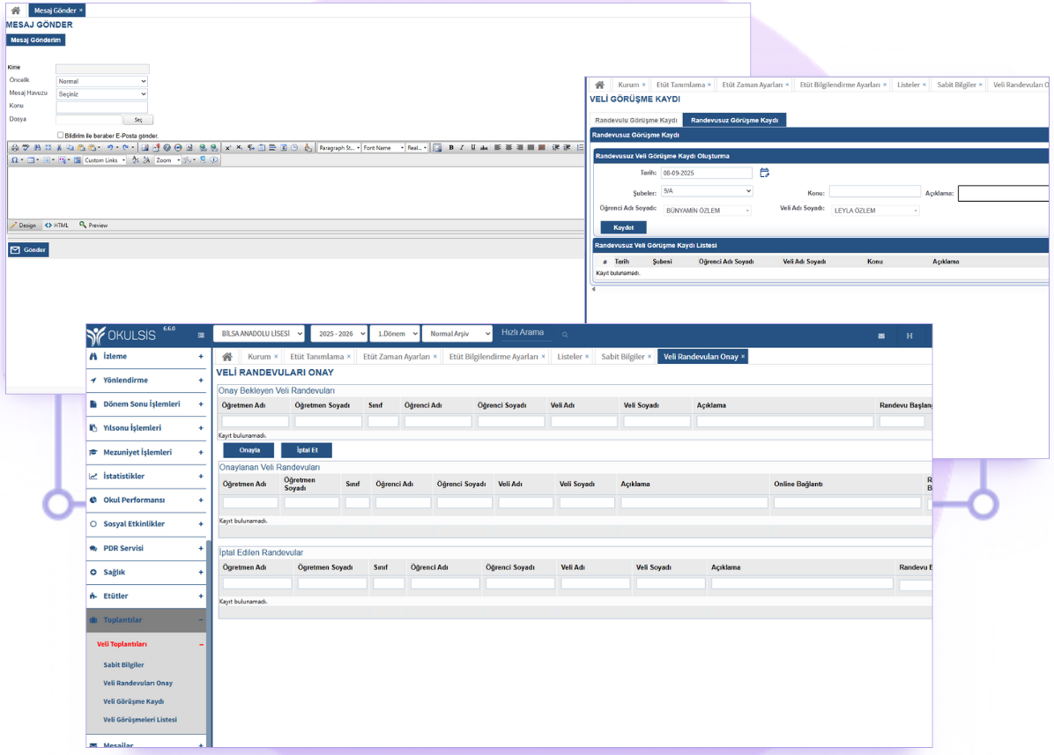Screen dimensions: 1054x755
Task: Click the home icon left of Mesaj Gönder tab
Action: tap(15, 11)
